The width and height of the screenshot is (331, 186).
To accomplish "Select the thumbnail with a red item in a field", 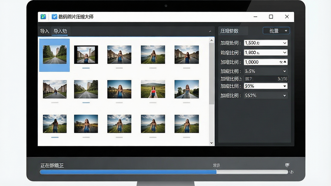I will click(x=153, y=89).
